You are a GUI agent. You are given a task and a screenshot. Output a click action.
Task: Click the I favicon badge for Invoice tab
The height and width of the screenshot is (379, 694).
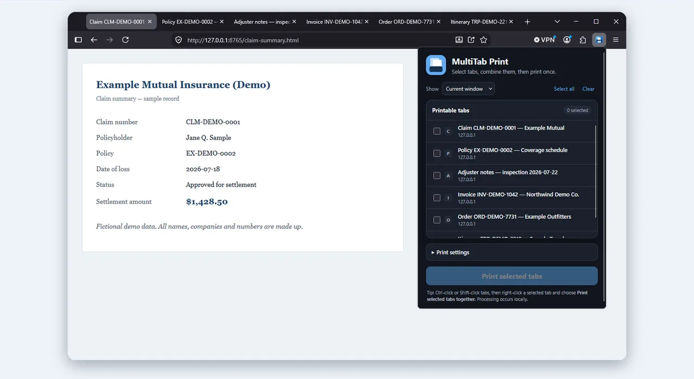448,198
